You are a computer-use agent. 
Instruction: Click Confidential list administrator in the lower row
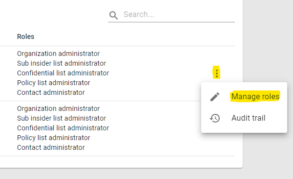[63, 128]
